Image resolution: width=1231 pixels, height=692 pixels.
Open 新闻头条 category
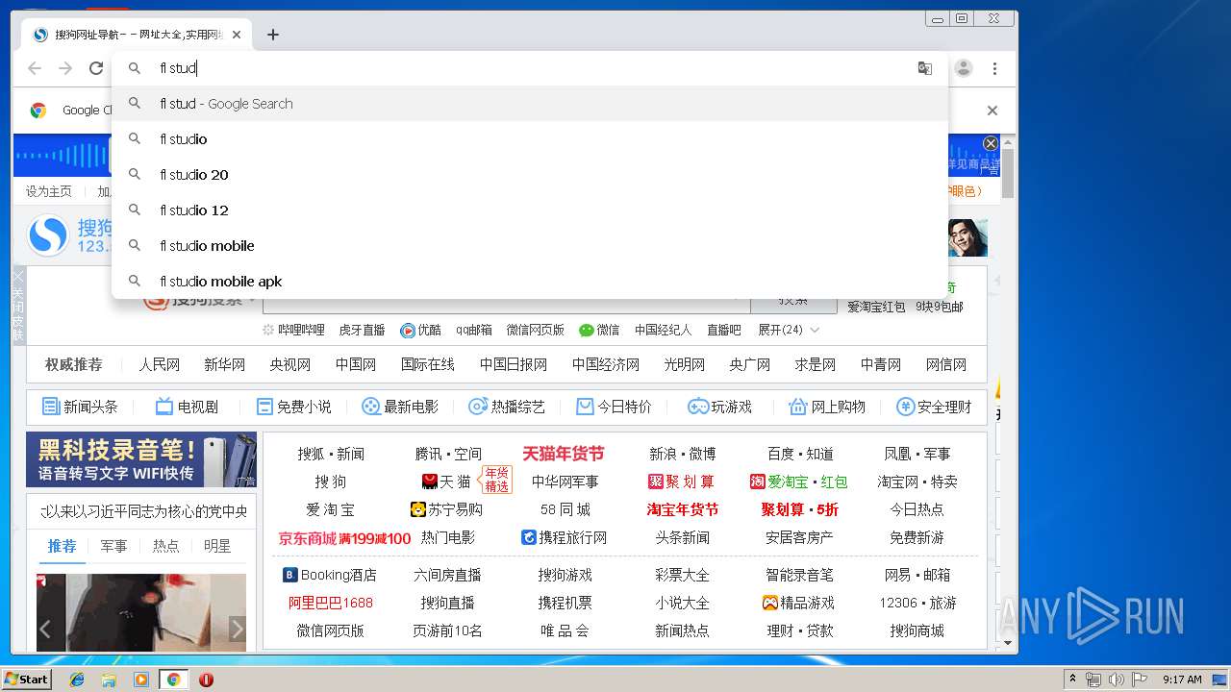(x=80, y=407)
